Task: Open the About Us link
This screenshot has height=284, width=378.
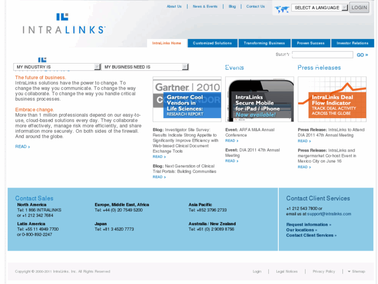Action: pyautogui.click(x=174, y=7)
